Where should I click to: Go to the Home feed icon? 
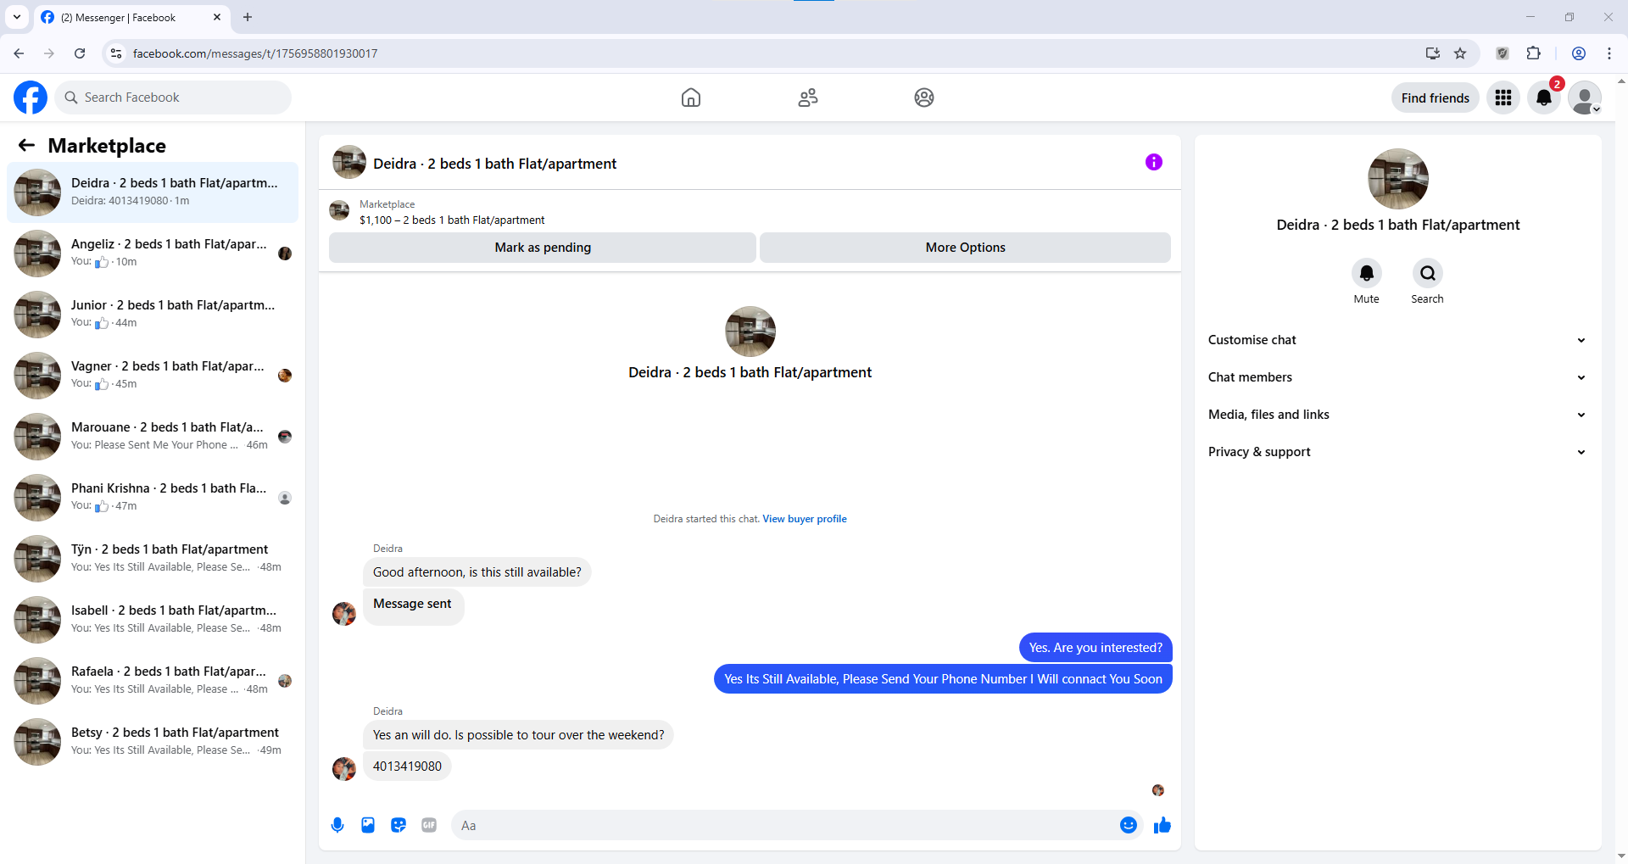(x=691, y=98)
